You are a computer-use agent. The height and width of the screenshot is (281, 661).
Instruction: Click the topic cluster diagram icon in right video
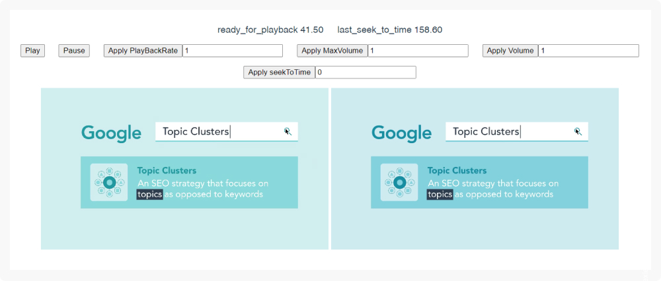coord(399,183)
